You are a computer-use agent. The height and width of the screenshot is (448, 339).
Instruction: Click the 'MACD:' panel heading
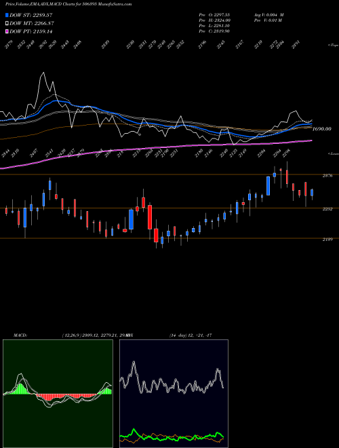(x=20, y=335)
